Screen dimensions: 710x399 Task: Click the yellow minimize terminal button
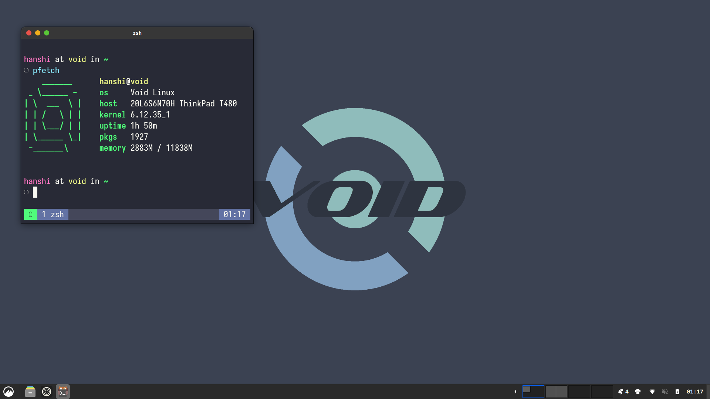point(38,33)
